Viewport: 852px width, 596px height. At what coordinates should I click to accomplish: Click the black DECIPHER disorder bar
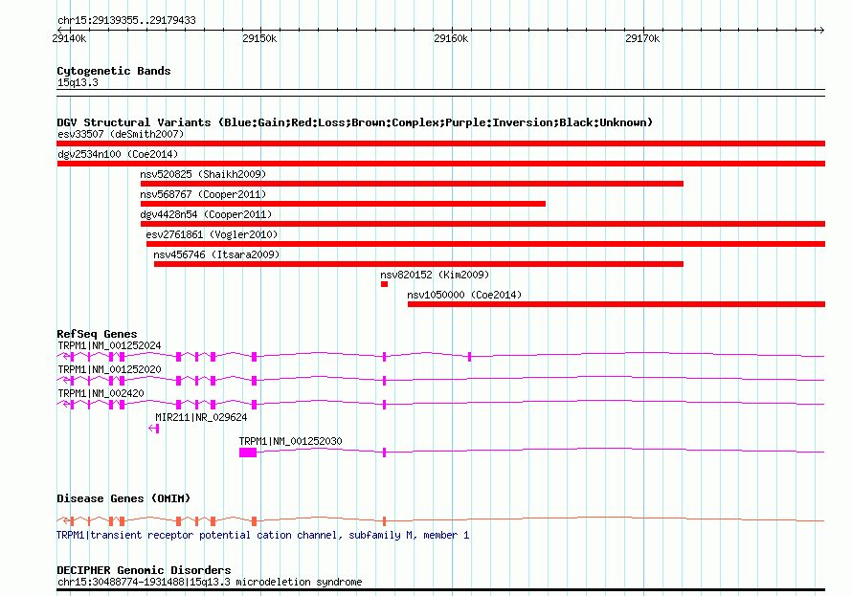click(440, 590)
